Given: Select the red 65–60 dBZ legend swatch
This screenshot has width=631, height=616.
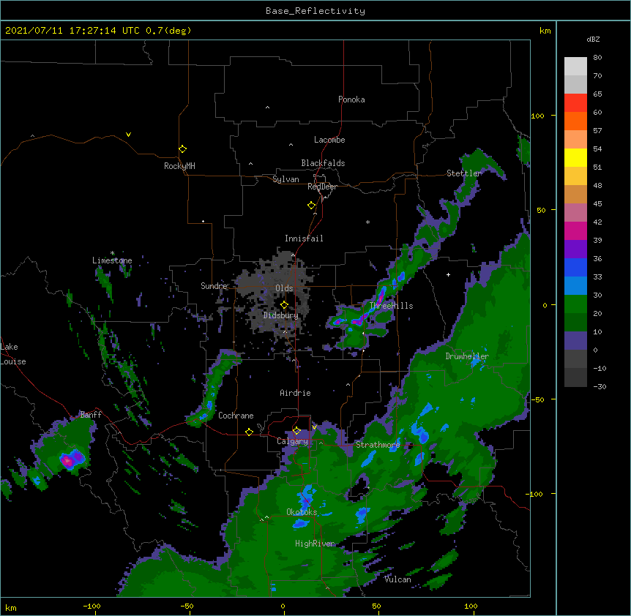Looking at the screenshot, I should pos(575,103).
